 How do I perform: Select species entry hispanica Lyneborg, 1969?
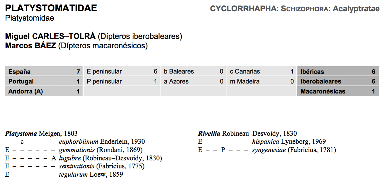click(289, 142)
